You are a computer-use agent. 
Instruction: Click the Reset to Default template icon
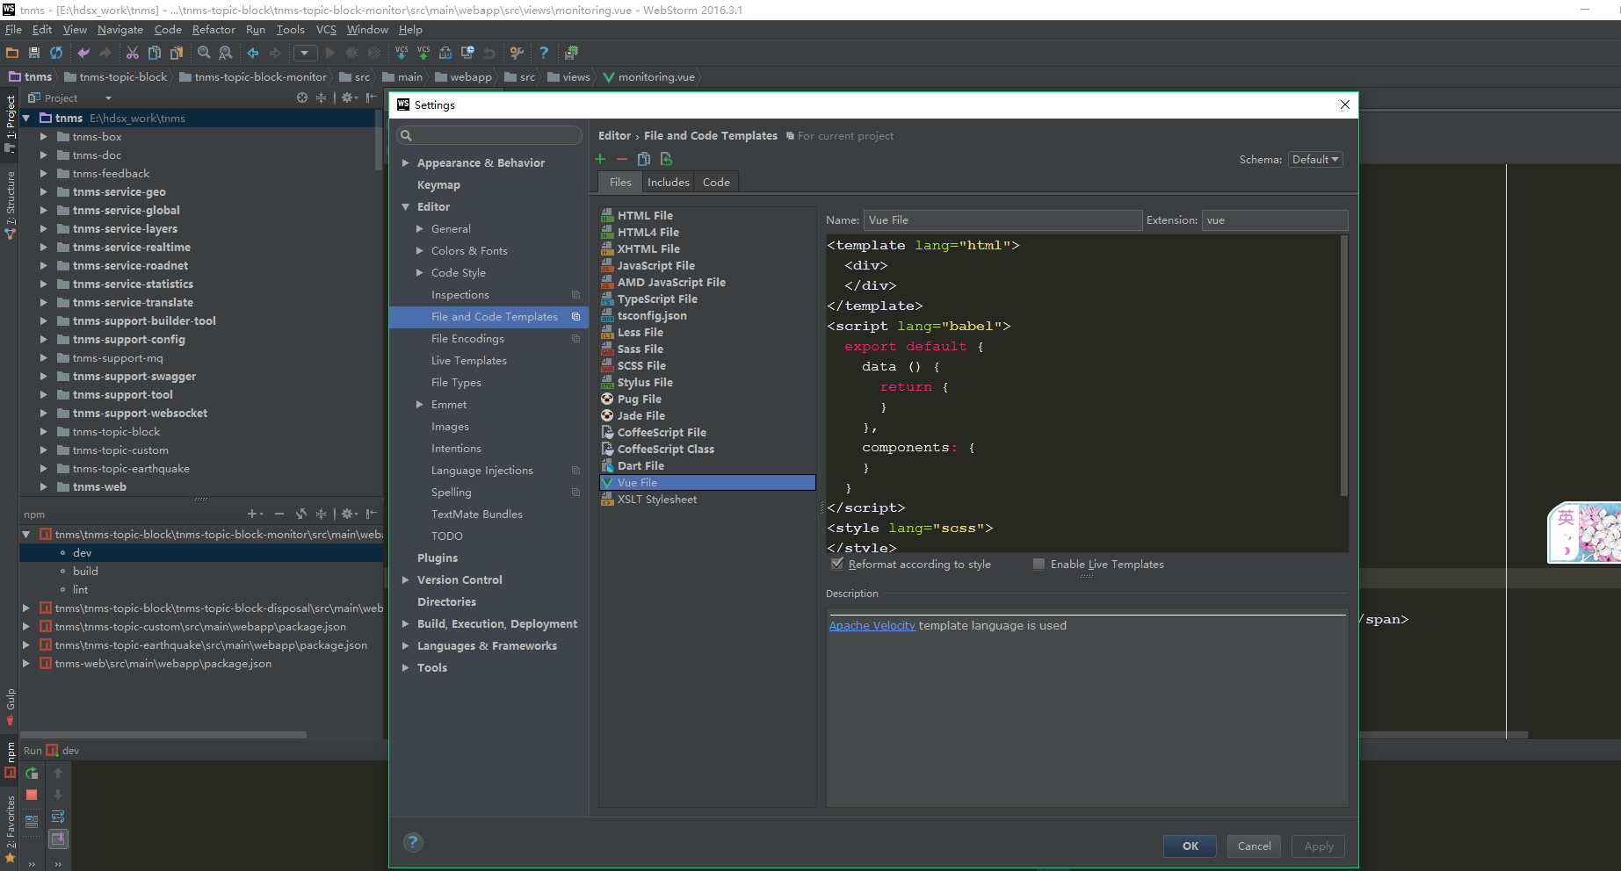(666, 159)
